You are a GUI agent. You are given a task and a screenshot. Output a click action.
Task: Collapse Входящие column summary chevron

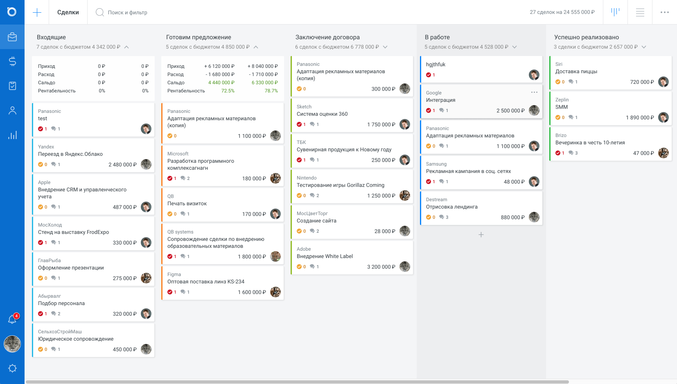[126, 47]
